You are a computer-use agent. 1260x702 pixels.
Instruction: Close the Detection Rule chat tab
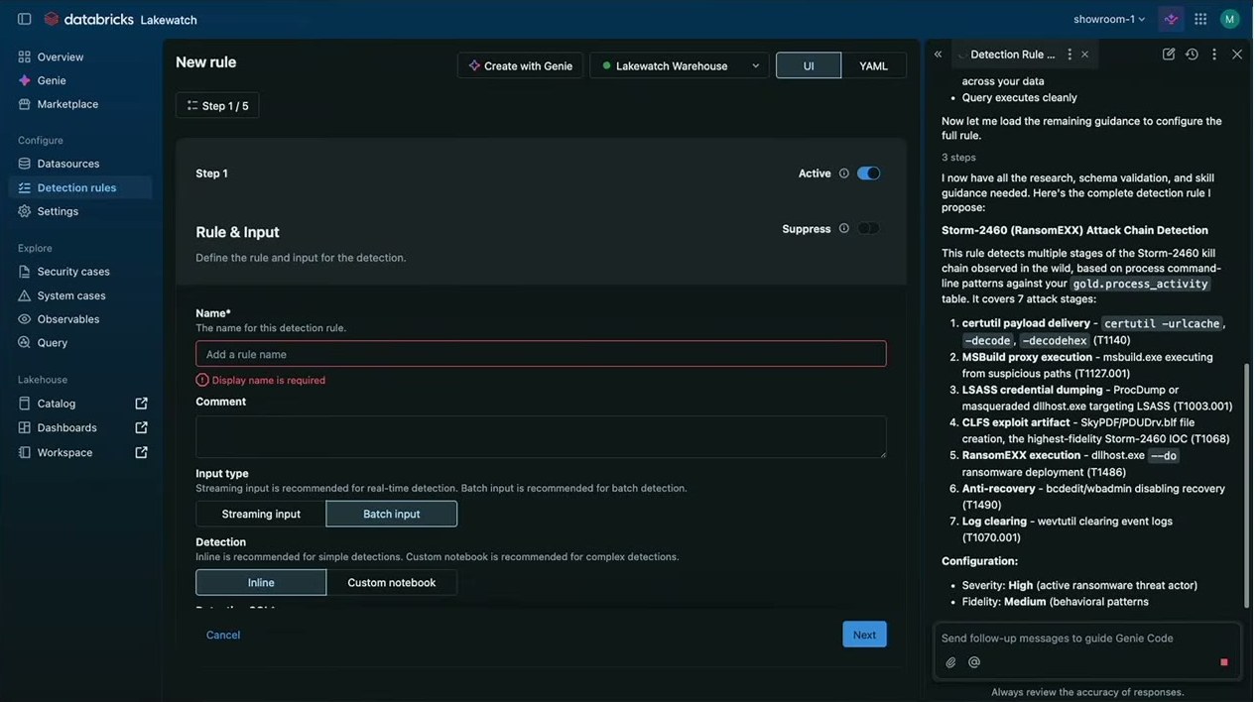click(1084, 55)
